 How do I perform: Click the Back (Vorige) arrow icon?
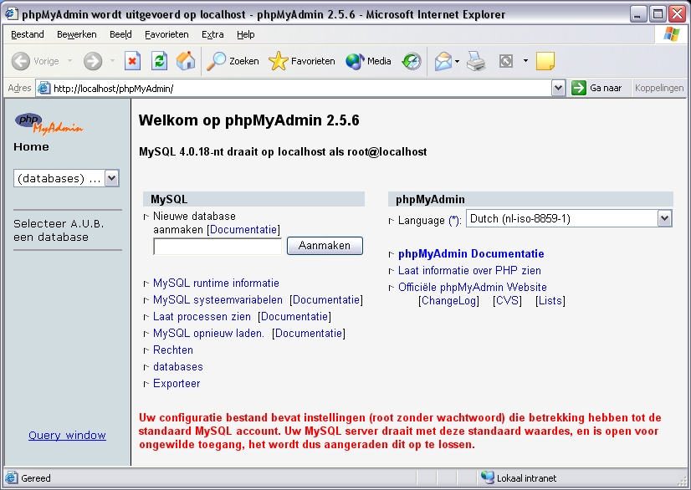pyautogui.click(x=21, y=61)
